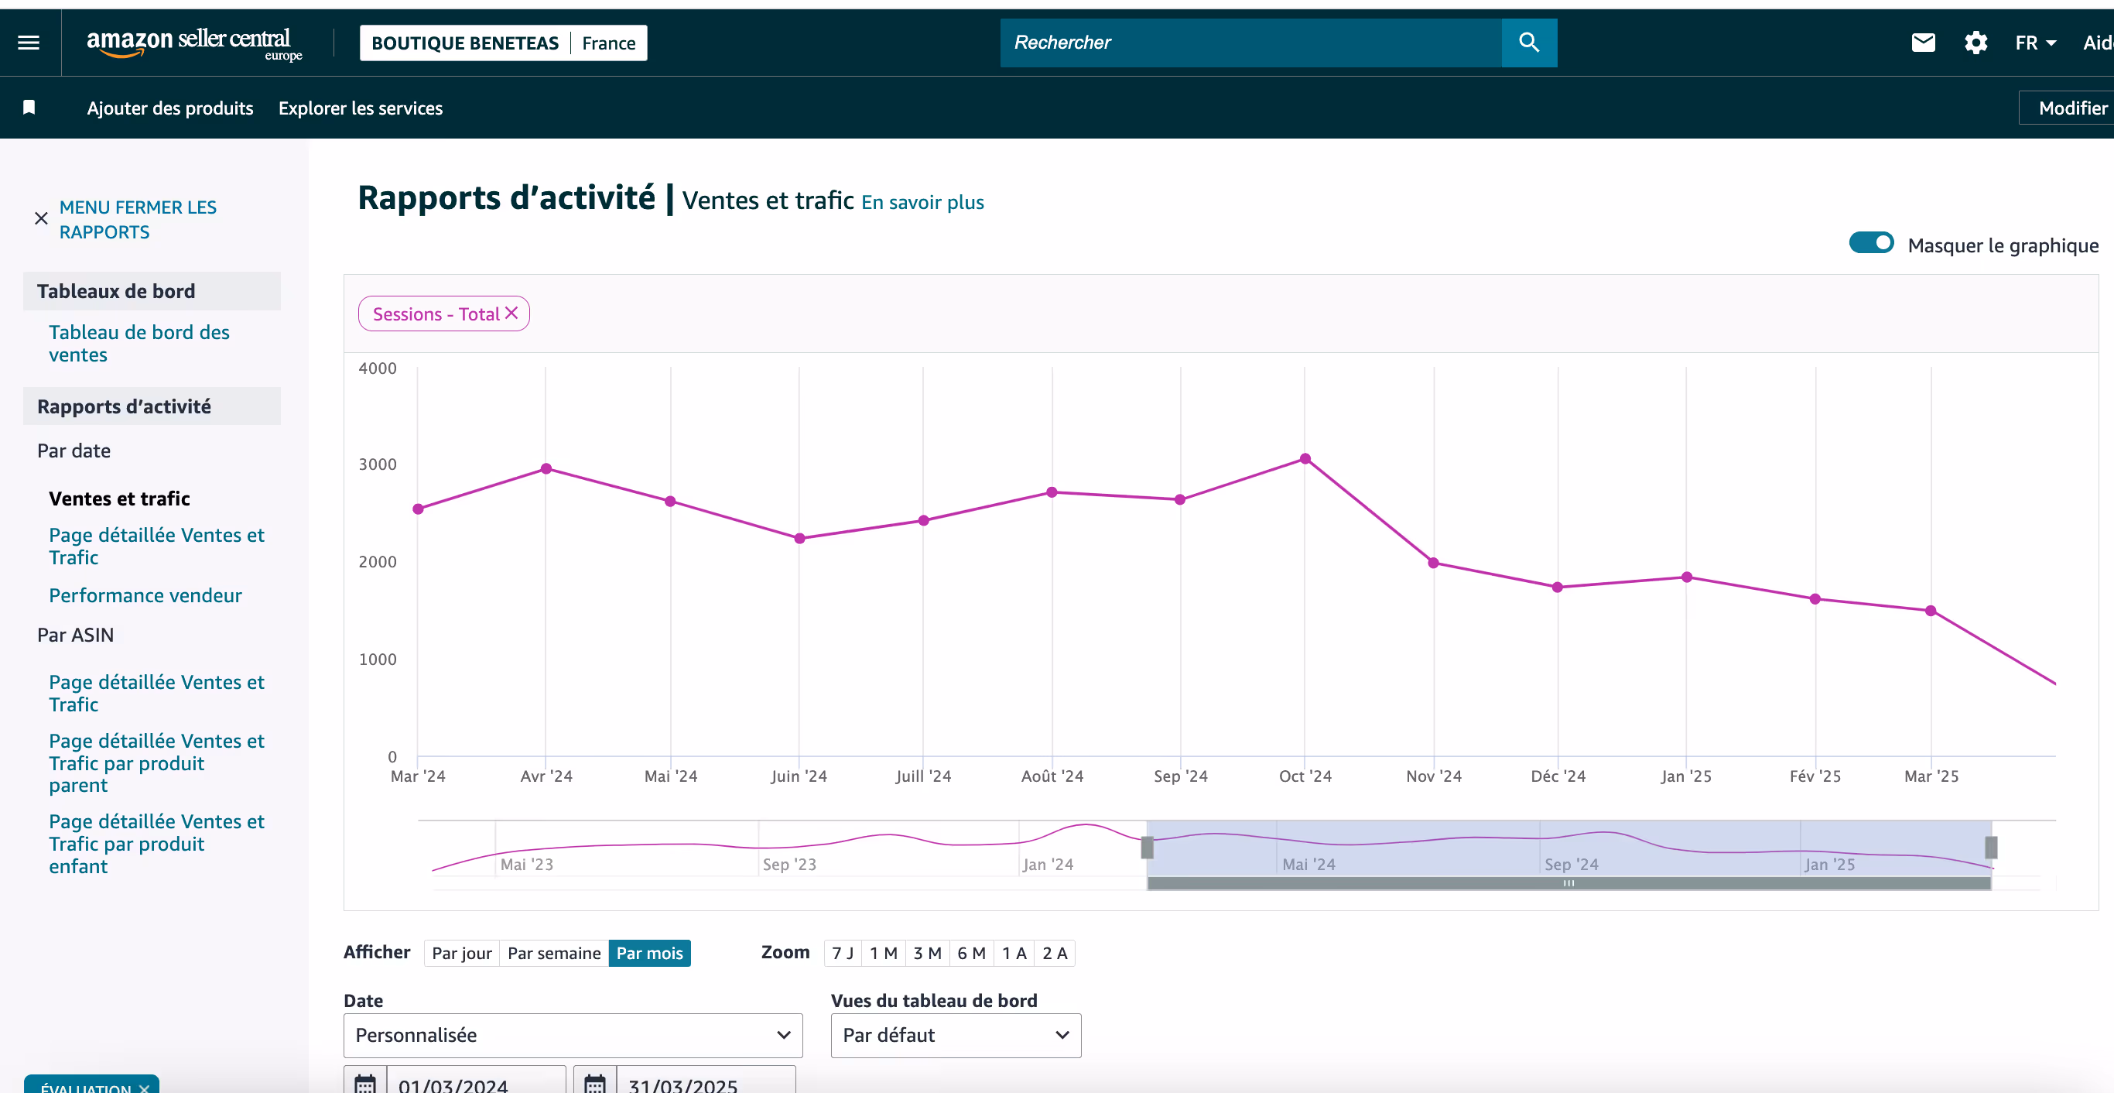Open Performance vendeur report
The image size is (2114, 1093).
(x=145, y=595)
